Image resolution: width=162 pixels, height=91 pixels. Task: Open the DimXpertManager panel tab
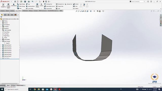pos(12,15)
